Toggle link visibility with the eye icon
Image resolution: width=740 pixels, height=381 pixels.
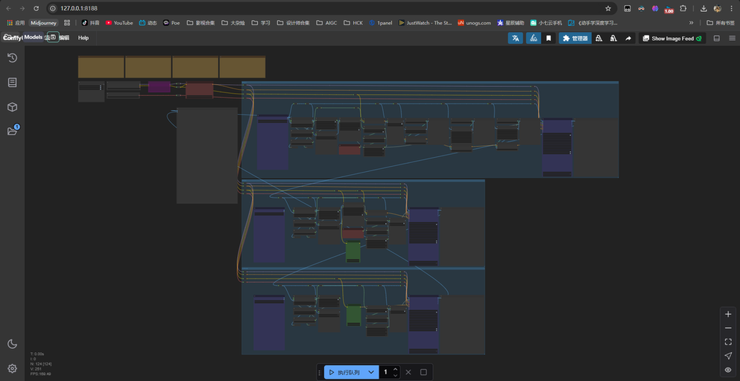728,369
